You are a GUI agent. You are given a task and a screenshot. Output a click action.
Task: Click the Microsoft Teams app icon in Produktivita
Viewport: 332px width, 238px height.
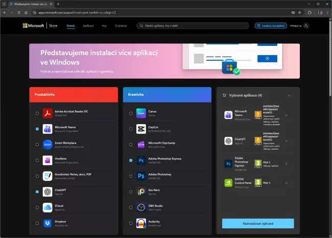click(x=48, y=129)
